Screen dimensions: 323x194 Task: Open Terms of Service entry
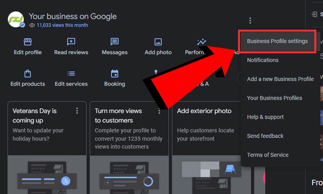pyautogui.click(x=268, y=155)
